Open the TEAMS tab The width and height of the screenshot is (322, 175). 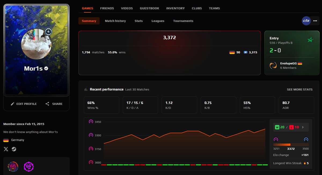point(214,8)
